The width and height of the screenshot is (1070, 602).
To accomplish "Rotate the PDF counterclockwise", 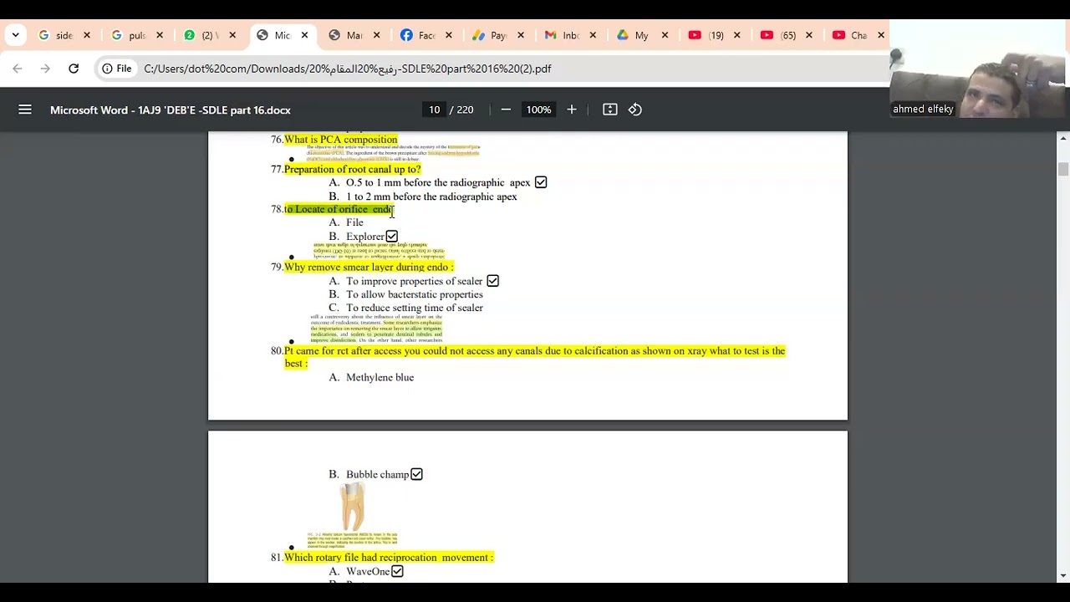I will 635,110.
